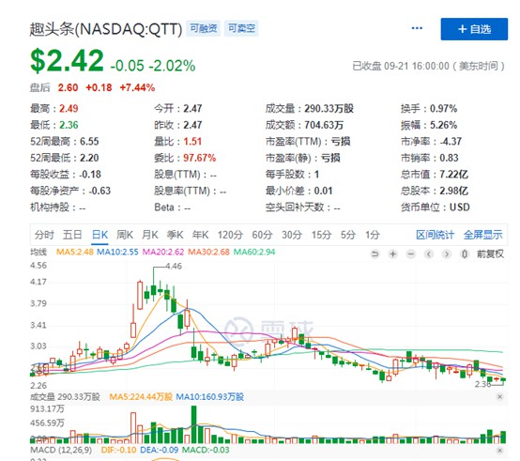Switch to the 60分 interval tab

coord(262,235)
